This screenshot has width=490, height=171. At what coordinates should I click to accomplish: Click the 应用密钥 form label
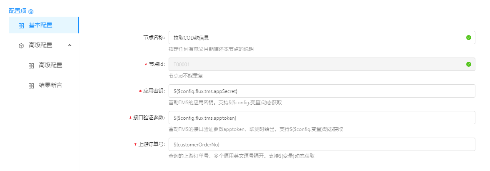(x=154, y=91)
